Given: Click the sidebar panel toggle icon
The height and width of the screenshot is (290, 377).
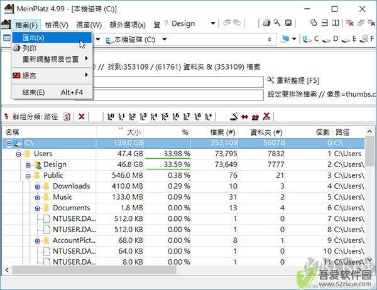Looking at the screenshot, I should (6, 38).
